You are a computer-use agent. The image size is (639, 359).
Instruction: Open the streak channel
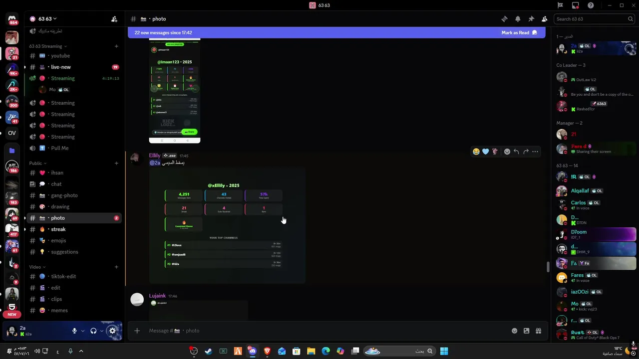point(75,229)
